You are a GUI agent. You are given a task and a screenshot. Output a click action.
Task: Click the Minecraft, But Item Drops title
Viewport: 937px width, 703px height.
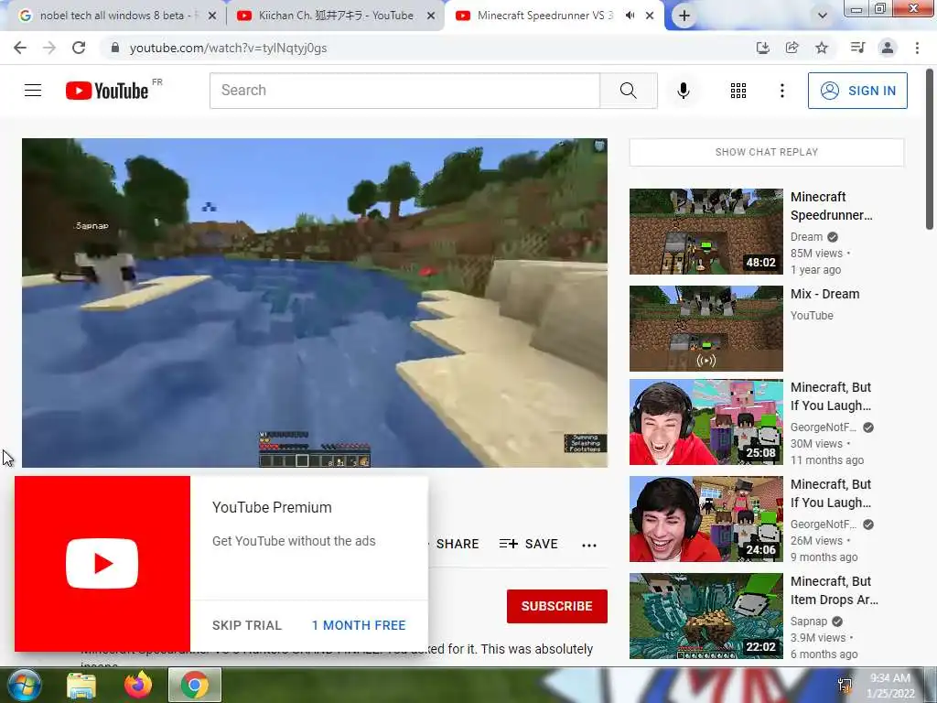[x=835, y=590]
